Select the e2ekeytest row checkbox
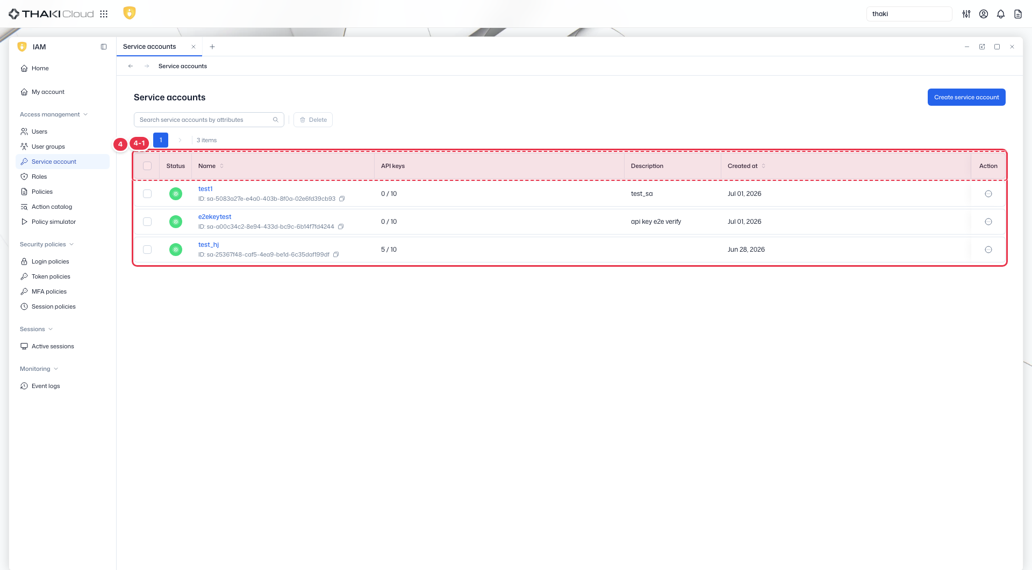1032x570 pixels. tap(147, 222)
